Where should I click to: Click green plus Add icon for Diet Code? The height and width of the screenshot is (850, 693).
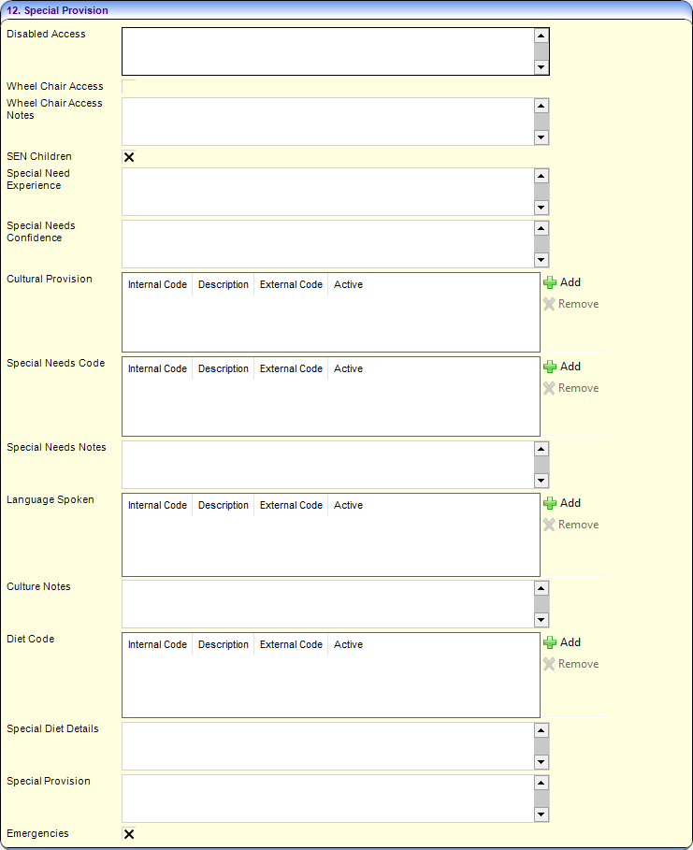click(550, 642)
